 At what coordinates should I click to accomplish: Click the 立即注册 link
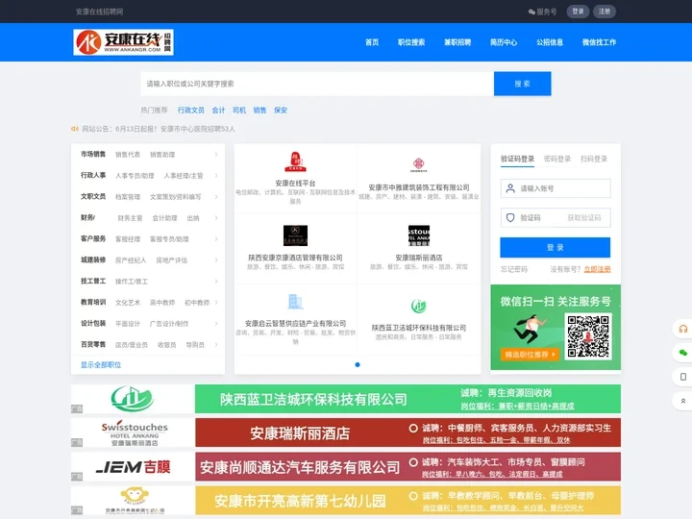pos(597,269)
